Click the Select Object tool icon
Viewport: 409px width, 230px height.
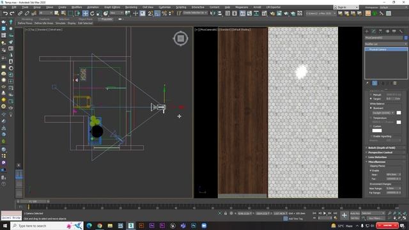(x=57, y=13)
